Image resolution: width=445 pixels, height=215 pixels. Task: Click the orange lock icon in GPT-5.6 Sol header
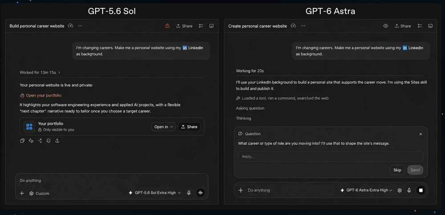point(167,26)
